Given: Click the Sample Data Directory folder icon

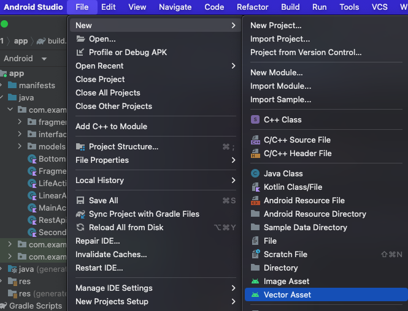Looking at the screenshot, I should click(x=255, y=227).
